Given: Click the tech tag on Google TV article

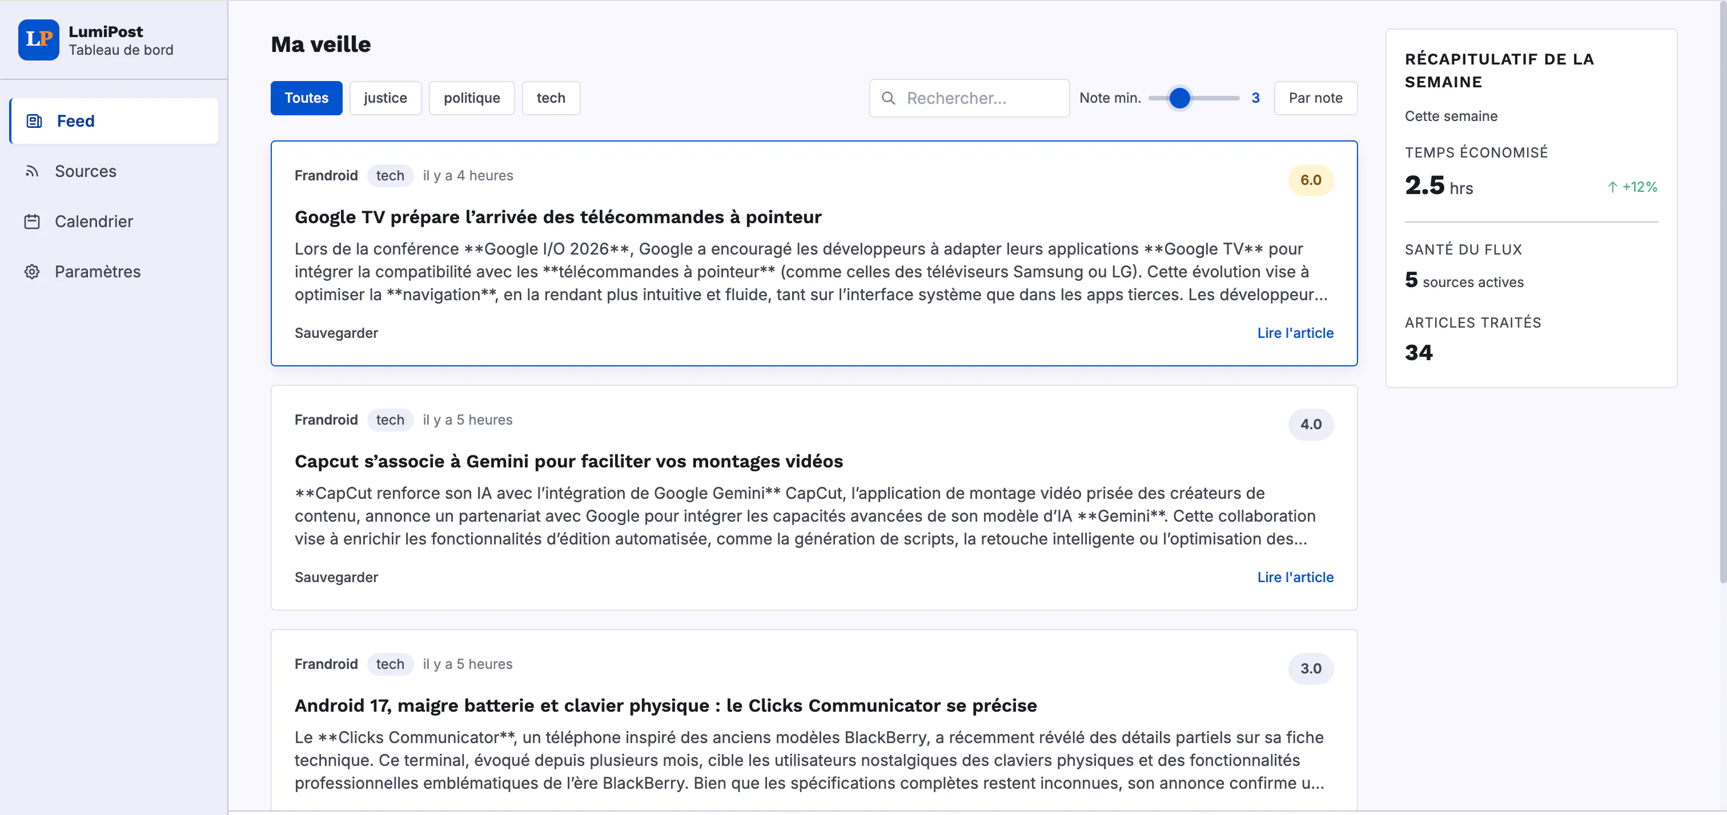Looking at the screenshot, I should click(390, 176).
